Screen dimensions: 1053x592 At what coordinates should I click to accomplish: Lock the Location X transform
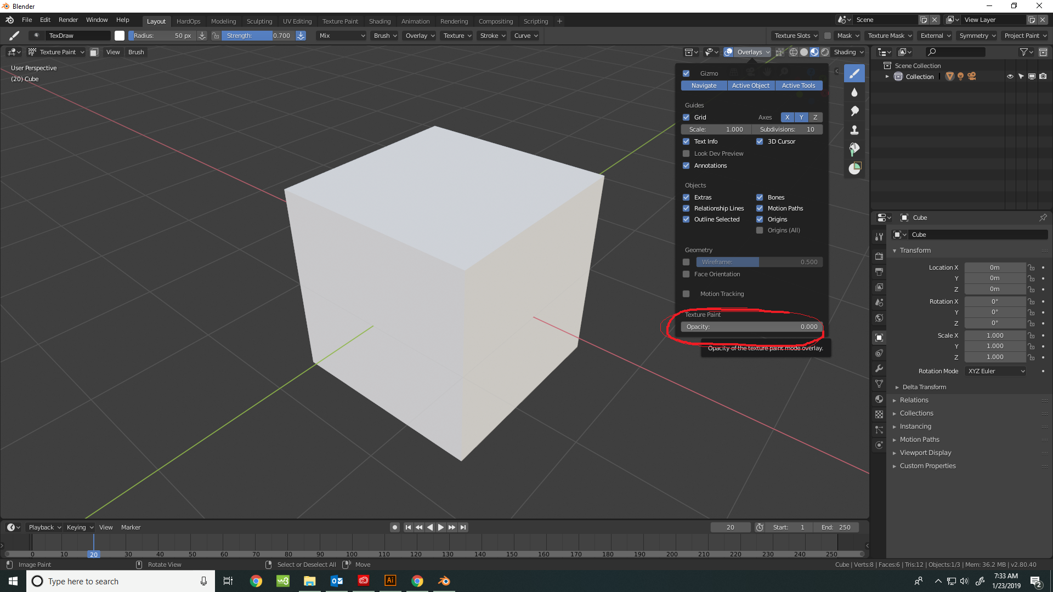pyautogui.click(x=1031, y=267)
